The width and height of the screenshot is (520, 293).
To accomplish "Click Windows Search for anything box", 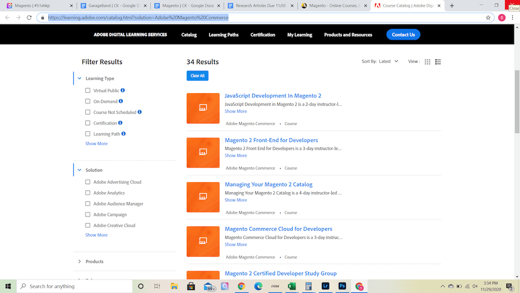I will 74,286.
